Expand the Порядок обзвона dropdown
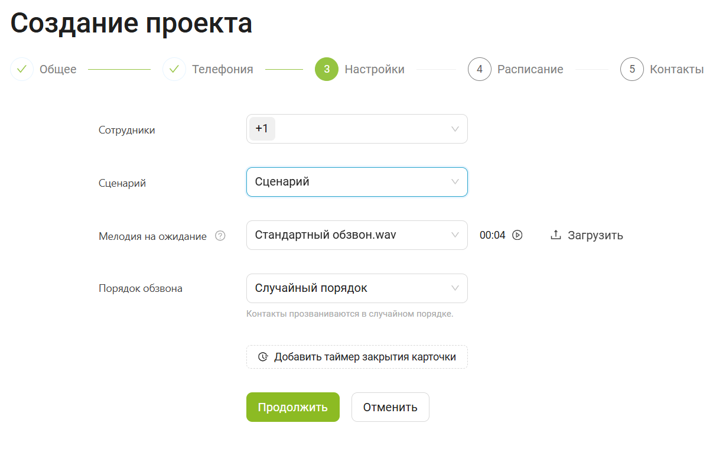This screenshot has width=716, height=452. tap(455, 288)
